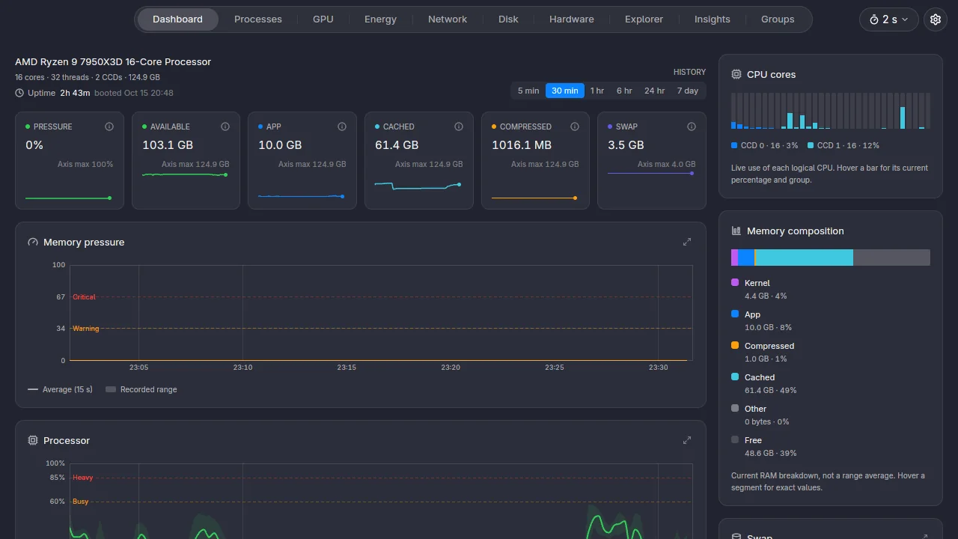Expand the Memory pressure chart

(687, 242)
